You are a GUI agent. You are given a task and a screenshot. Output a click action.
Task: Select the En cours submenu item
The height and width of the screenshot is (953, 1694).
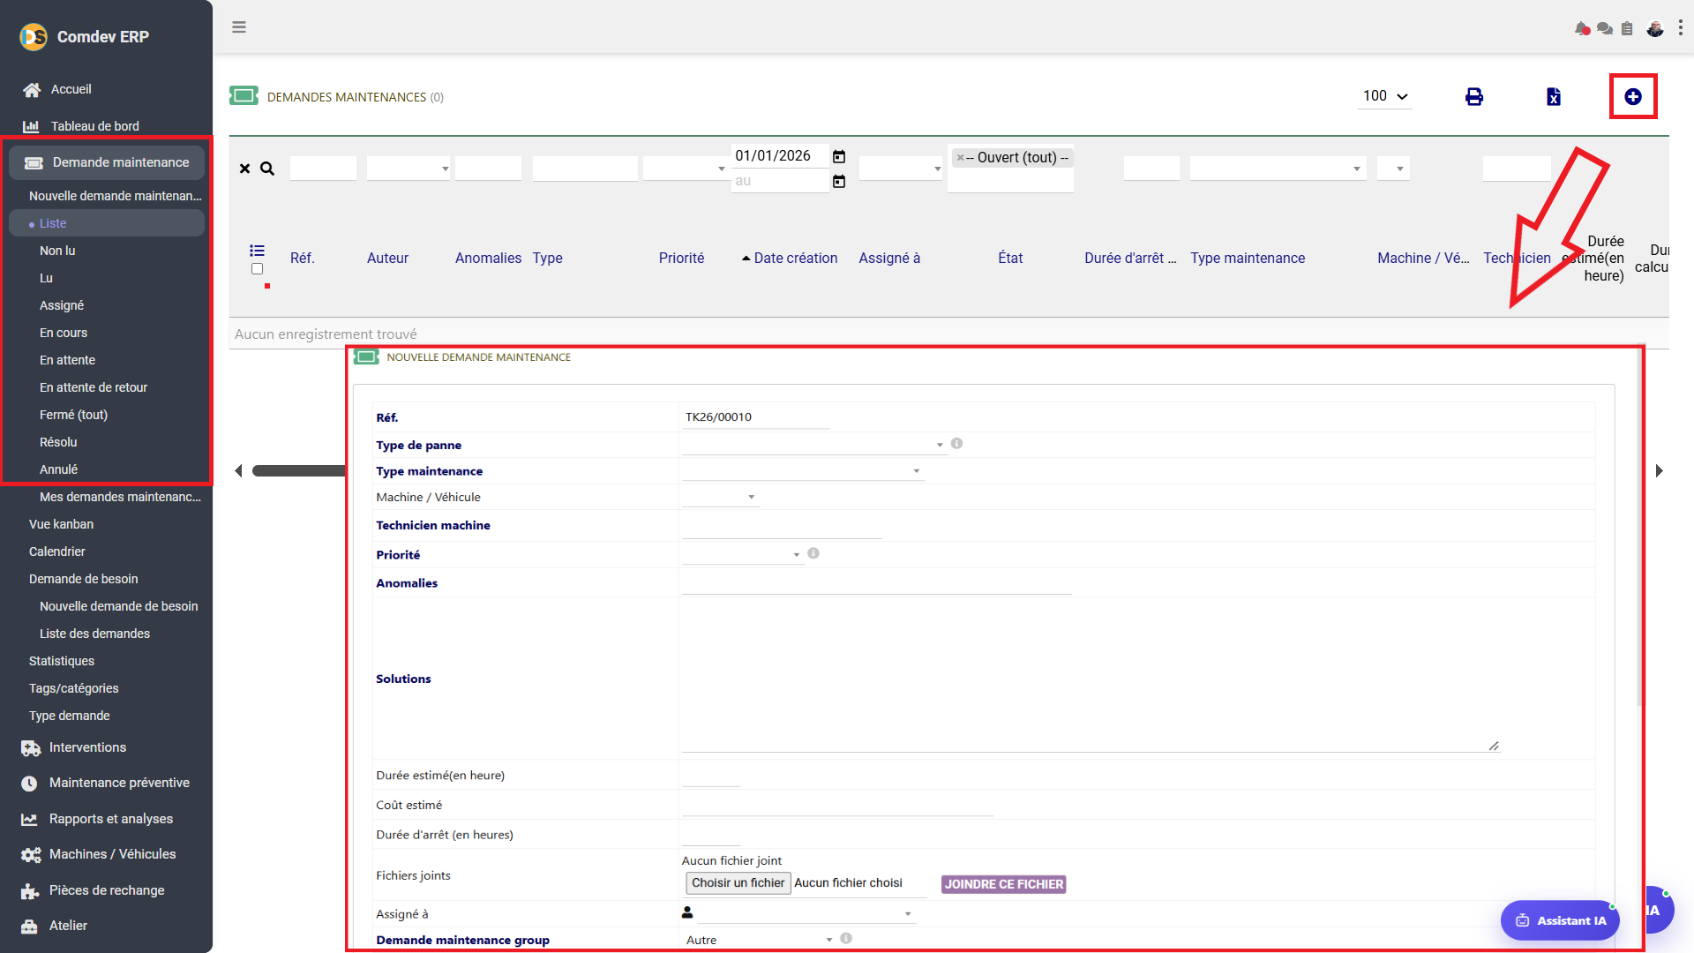(64, 333)
